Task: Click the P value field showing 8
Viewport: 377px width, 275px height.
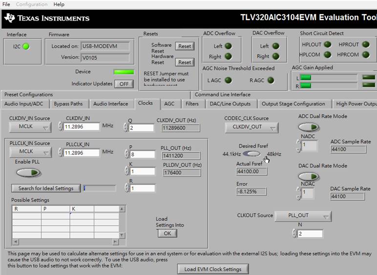Action: [142, 154]
